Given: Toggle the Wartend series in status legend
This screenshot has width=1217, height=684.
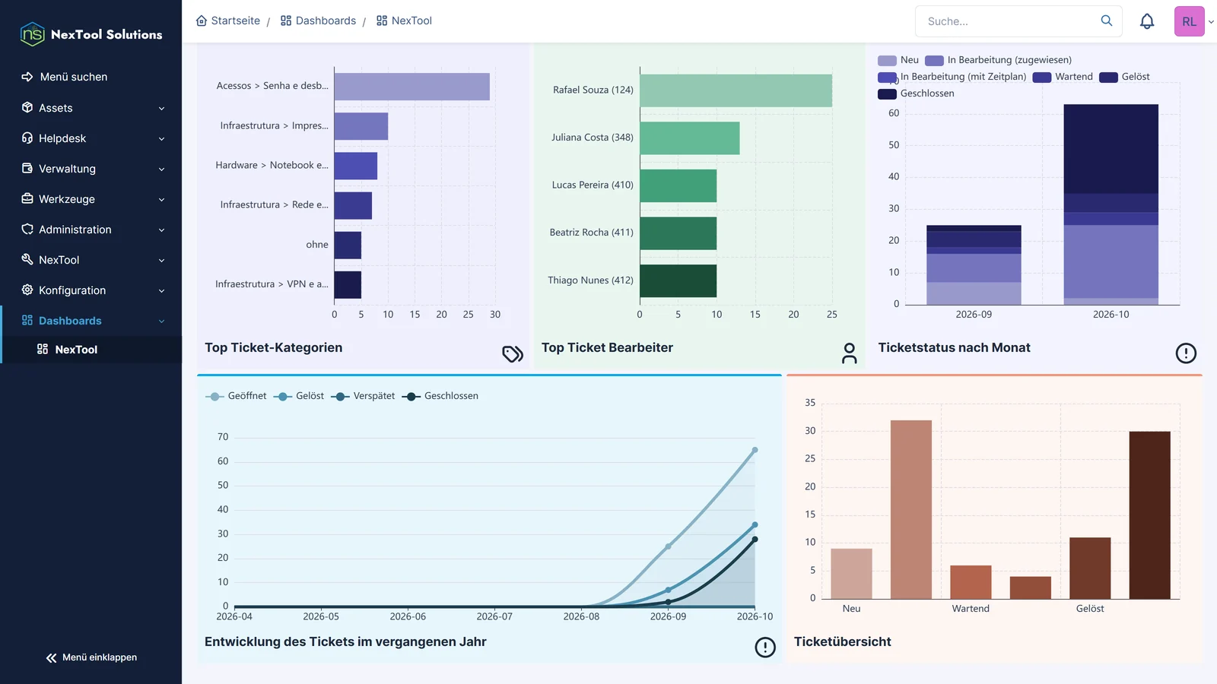Looking at the screenshot, I should (1063, 77).
